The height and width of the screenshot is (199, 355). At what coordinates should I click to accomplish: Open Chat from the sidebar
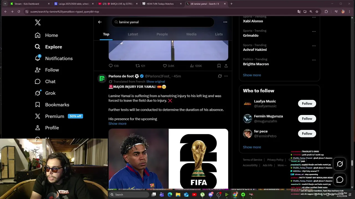click(x=45, y=82)
